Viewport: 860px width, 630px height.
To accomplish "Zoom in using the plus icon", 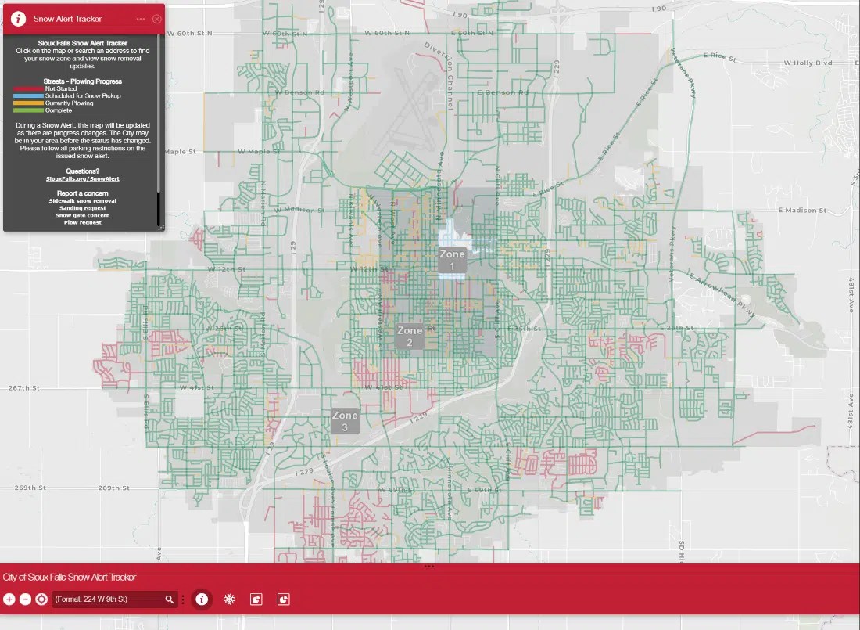I will (x=8, y=599).
